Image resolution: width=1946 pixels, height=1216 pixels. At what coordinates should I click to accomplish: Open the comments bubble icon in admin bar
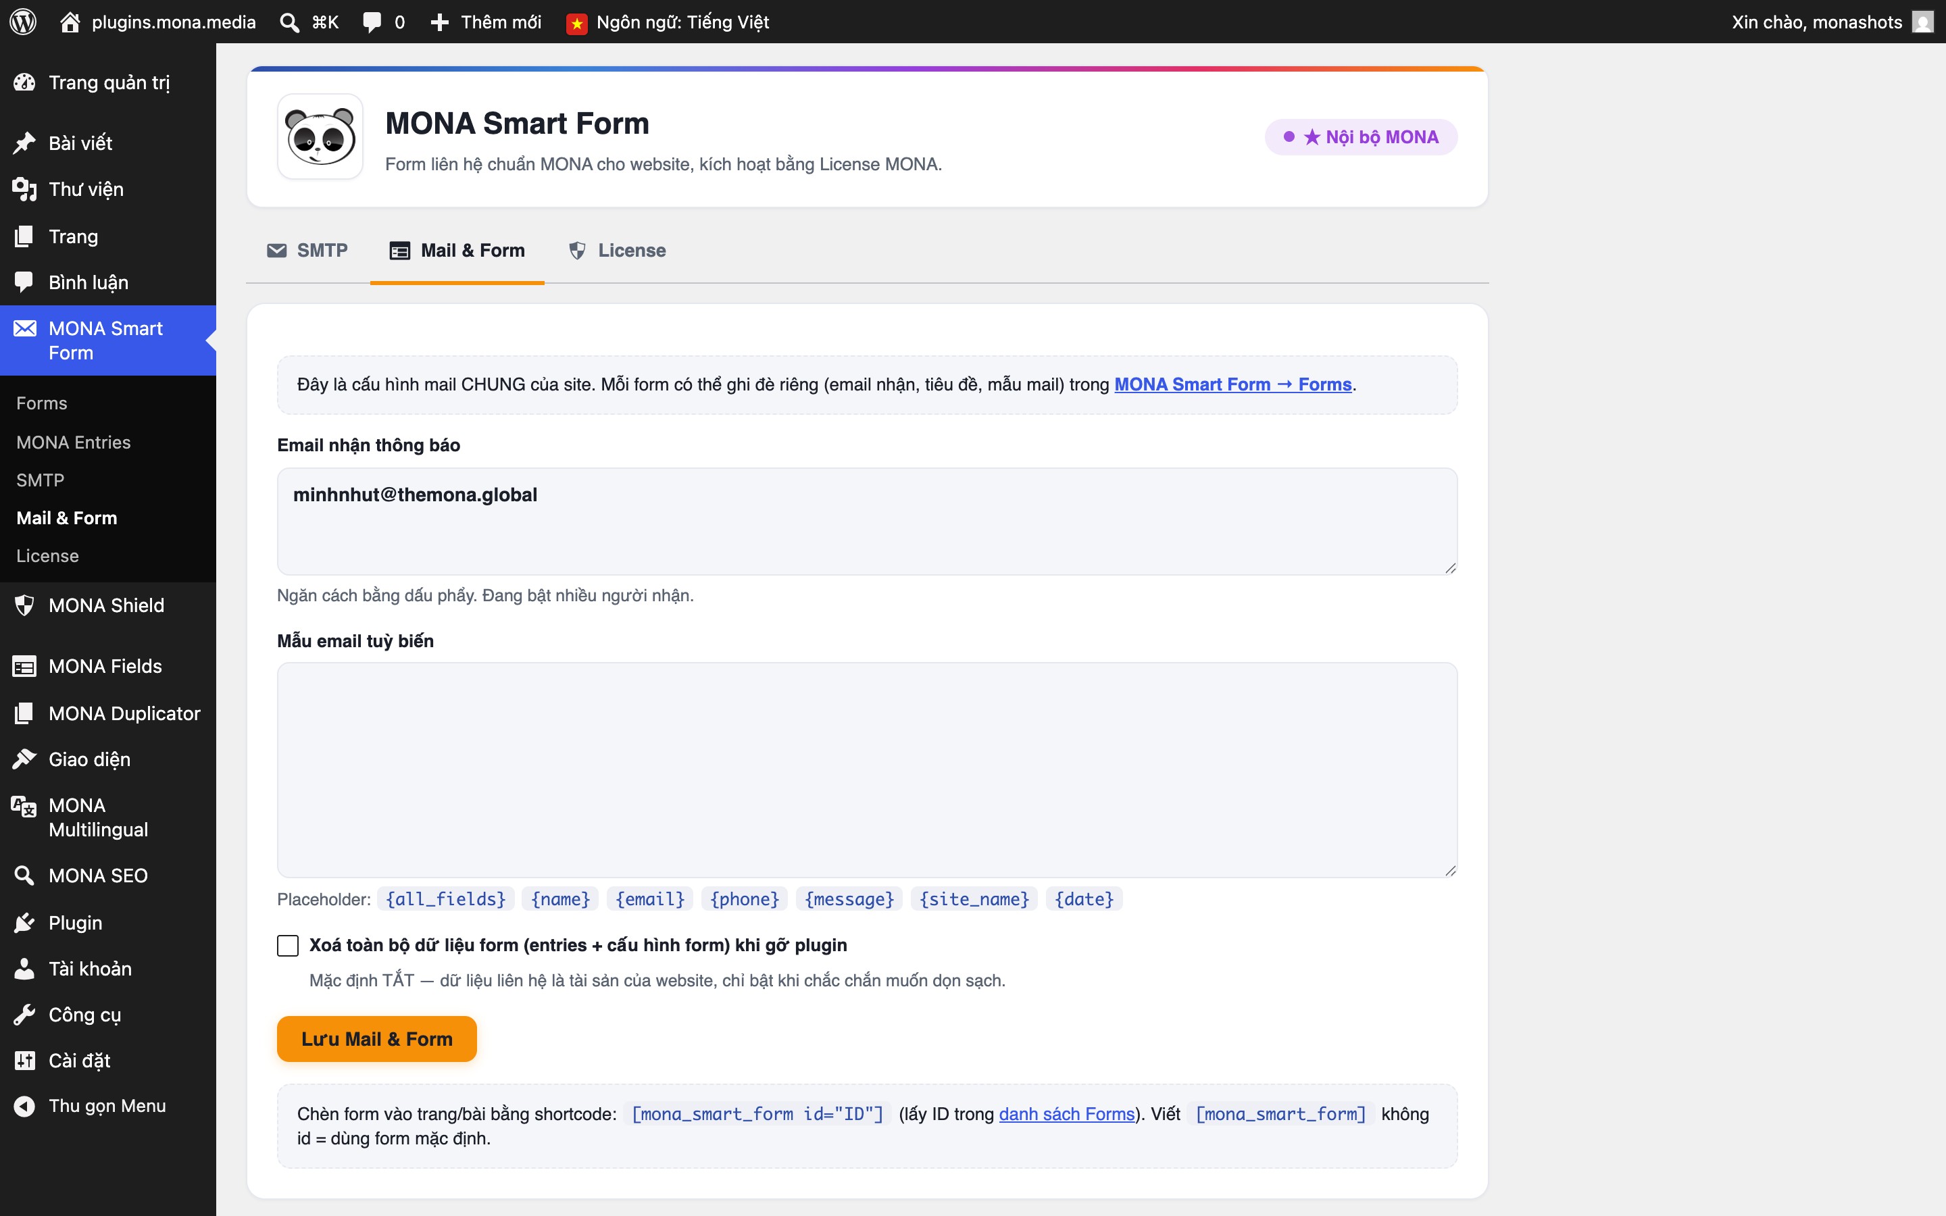click(372, 22)
